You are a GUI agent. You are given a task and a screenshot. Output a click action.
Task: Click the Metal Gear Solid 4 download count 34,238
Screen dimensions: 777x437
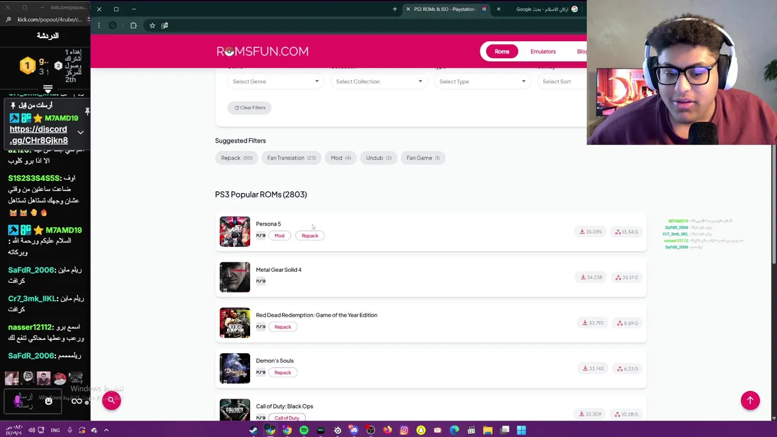pos(591,277)
